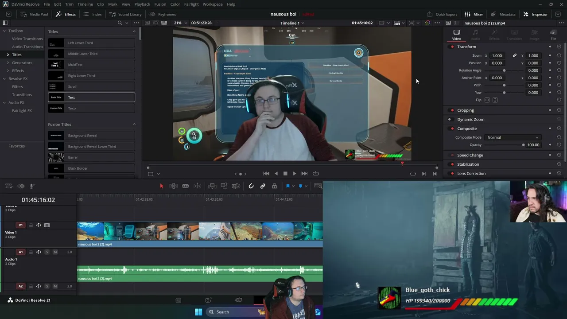567x319 pixels.
Task: Expand the Generators tree item
Action: 8,63
